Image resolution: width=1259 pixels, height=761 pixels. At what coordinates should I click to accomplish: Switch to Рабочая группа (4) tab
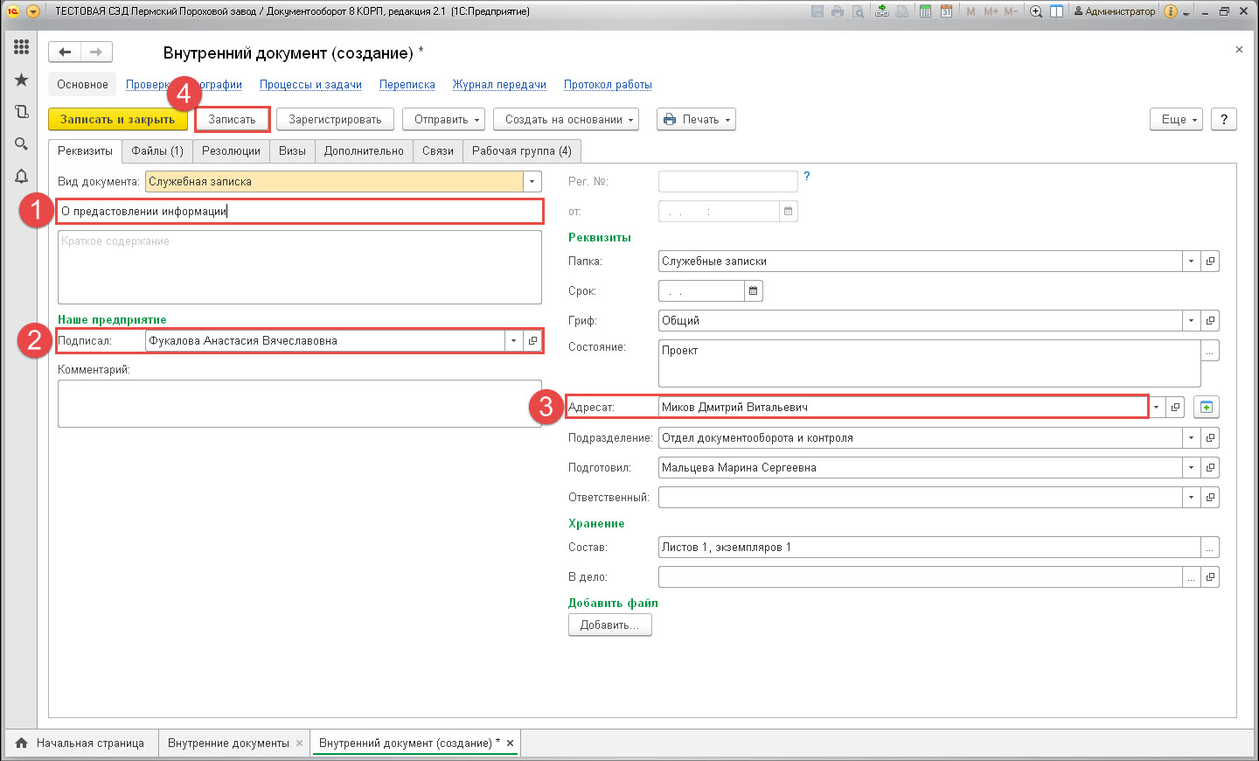(522, 150)
